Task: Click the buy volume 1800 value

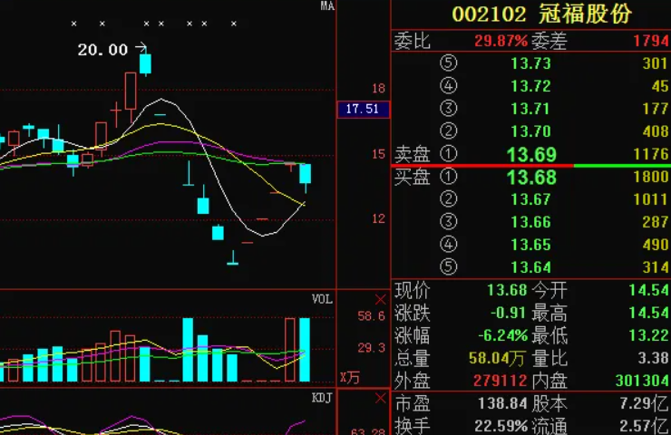Action: pyautogui.click(x=651, y=177)
